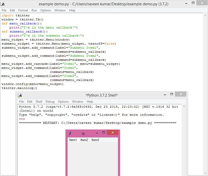Viewport: 208px width, 176px height.
Task: Maximize the tk window
Action: click(x=104, y=132)
